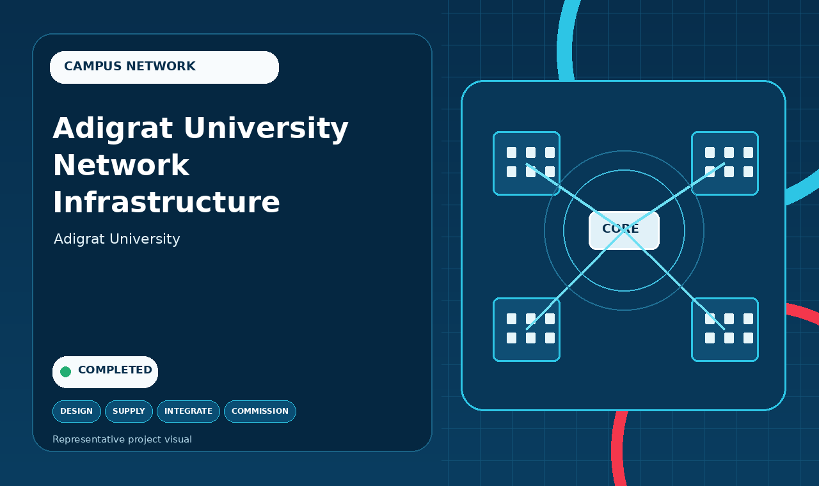Select the upper-left building icon in the diagram
Viewport: 819px width, 486px height.
point(527,163)
